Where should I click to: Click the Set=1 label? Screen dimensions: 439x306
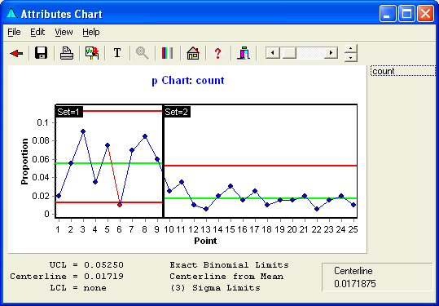[69, 112]
